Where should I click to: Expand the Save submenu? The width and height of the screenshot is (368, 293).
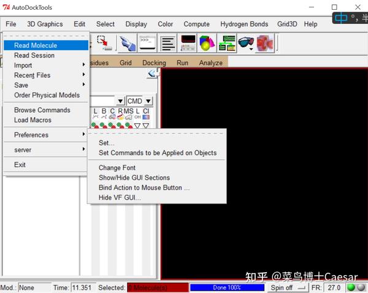[x=46, y=85]
